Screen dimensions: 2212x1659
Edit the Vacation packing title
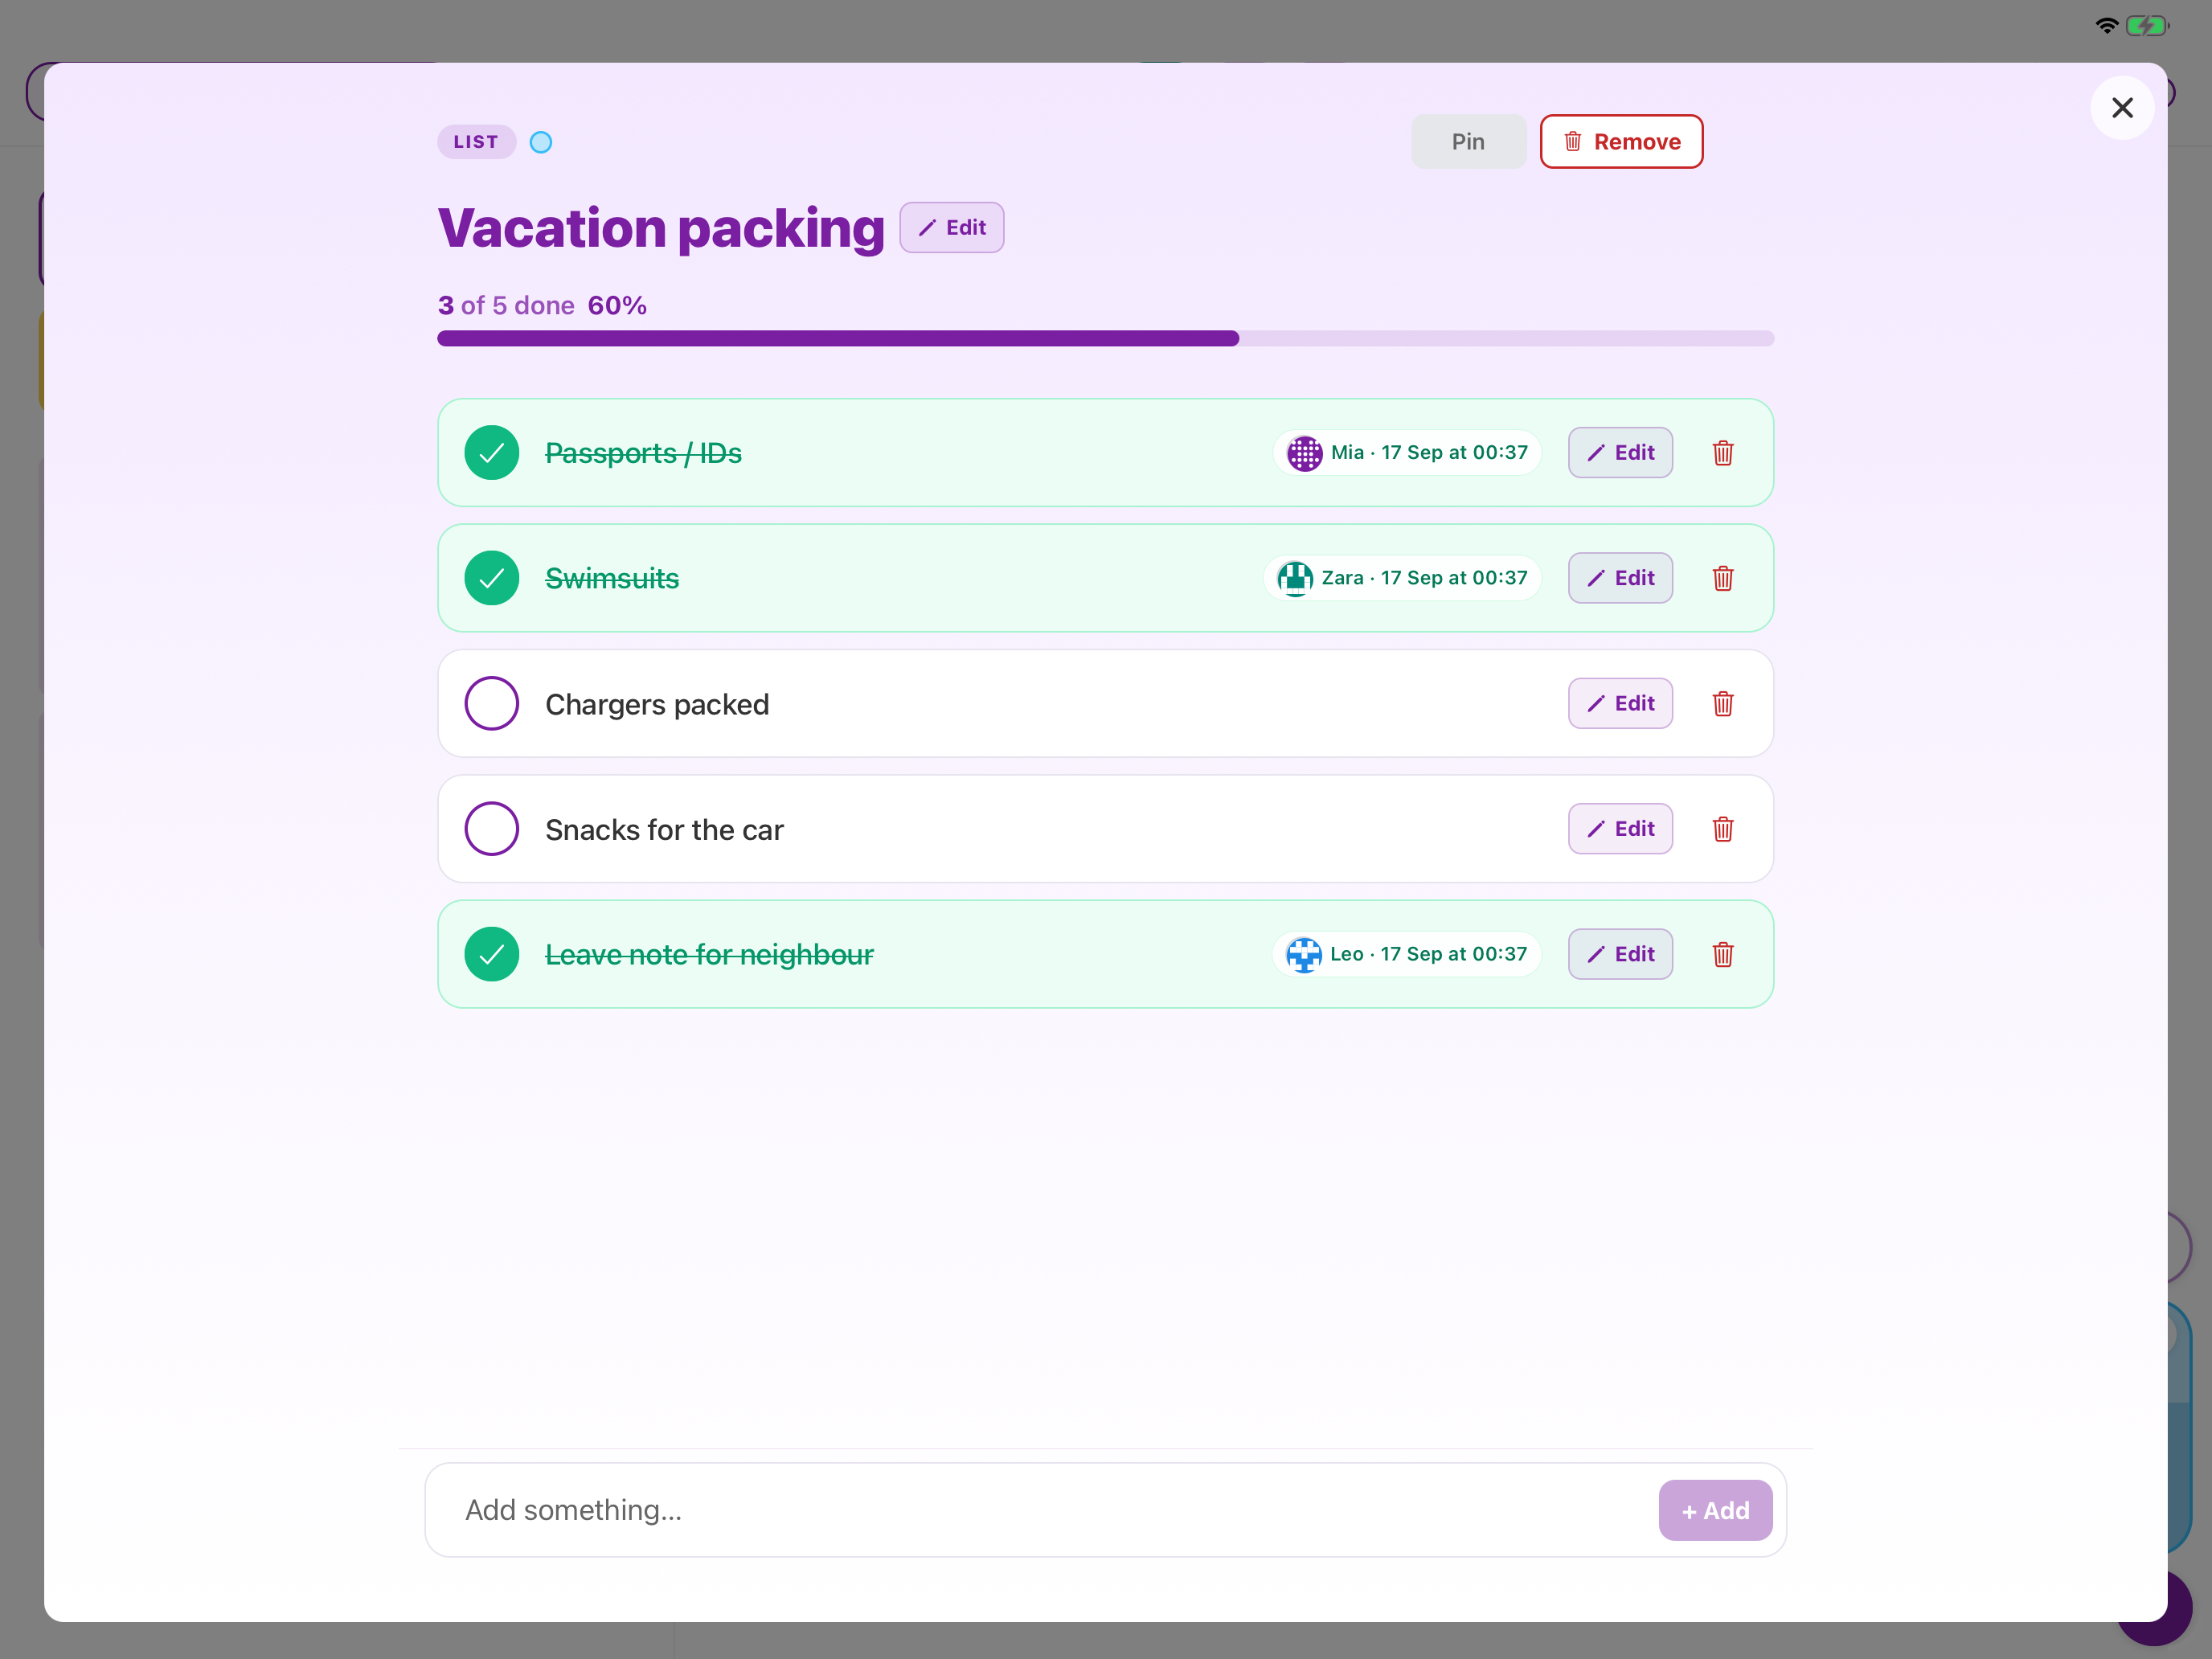coord(951,228)
